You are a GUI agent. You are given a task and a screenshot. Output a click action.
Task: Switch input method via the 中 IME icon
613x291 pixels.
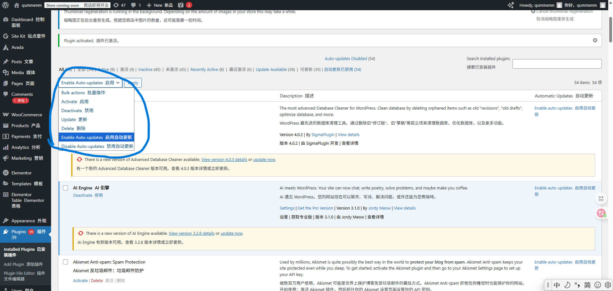tap(557, 285)
